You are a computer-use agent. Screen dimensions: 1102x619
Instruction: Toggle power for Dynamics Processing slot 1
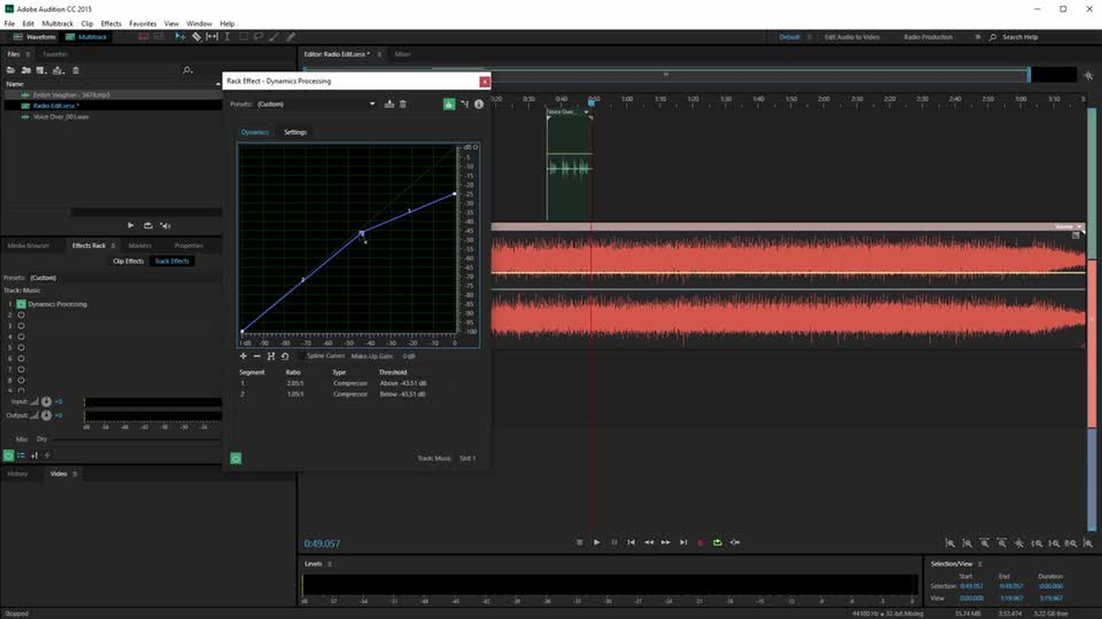tap(21, 304)
